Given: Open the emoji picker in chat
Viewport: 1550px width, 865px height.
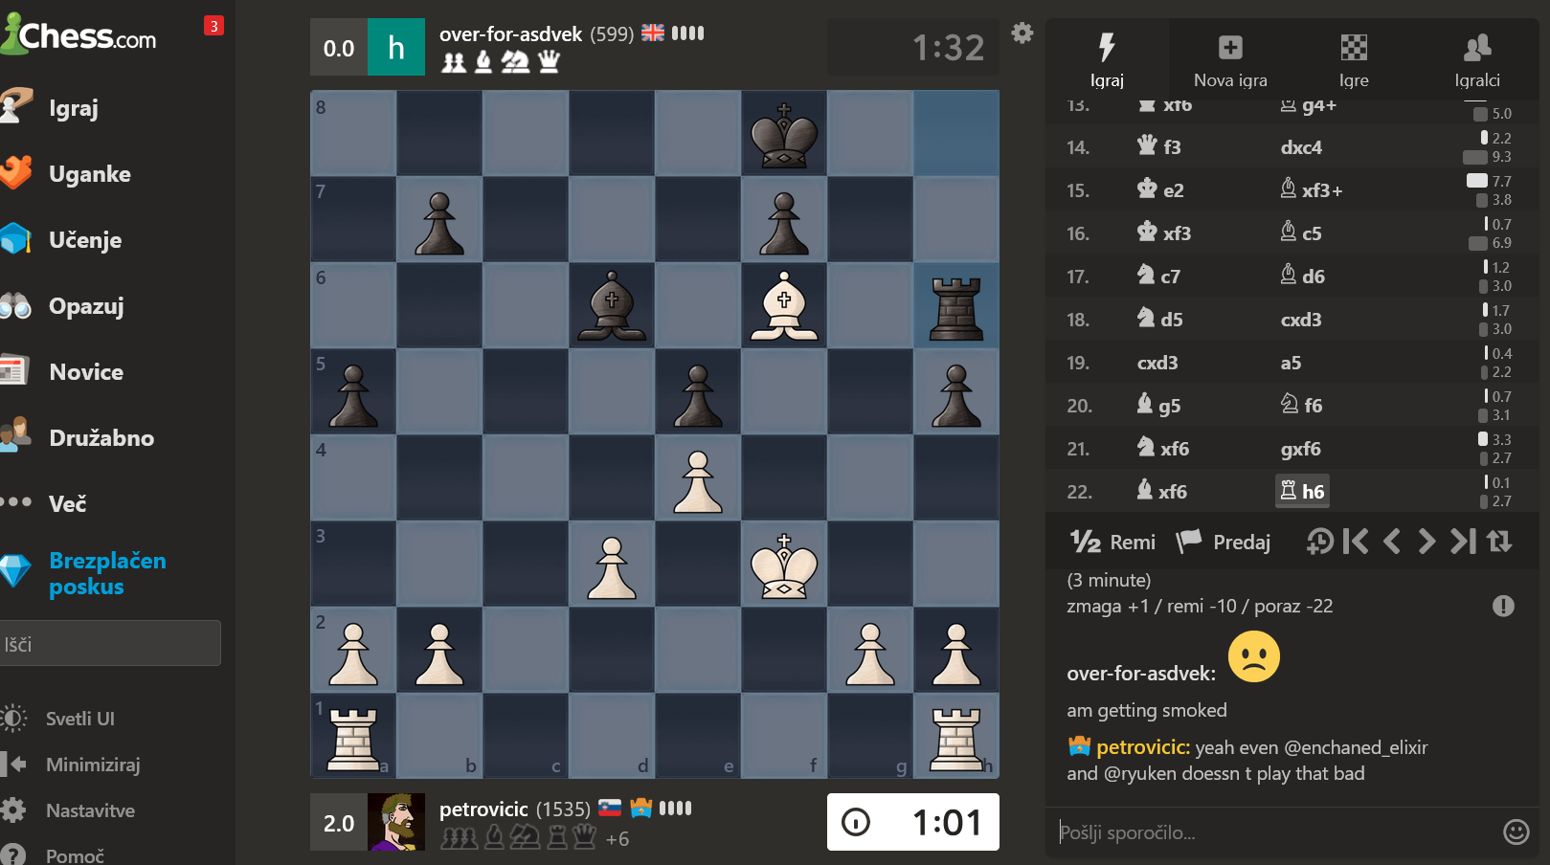Looking at the screenshot, I should coord(1516,832).
